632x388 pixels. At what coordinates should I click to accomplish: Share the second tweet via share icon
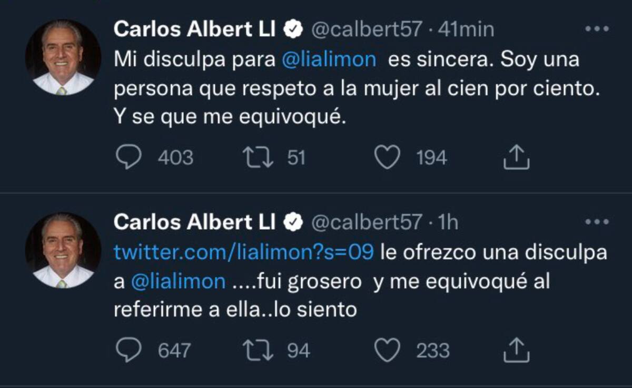(x=516, y=350)
